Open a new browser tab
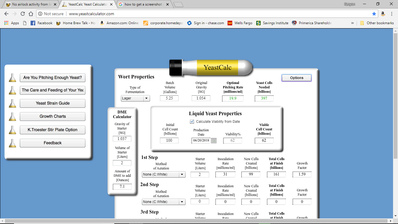This screenshot has height=224, width=398. [178, 4]
